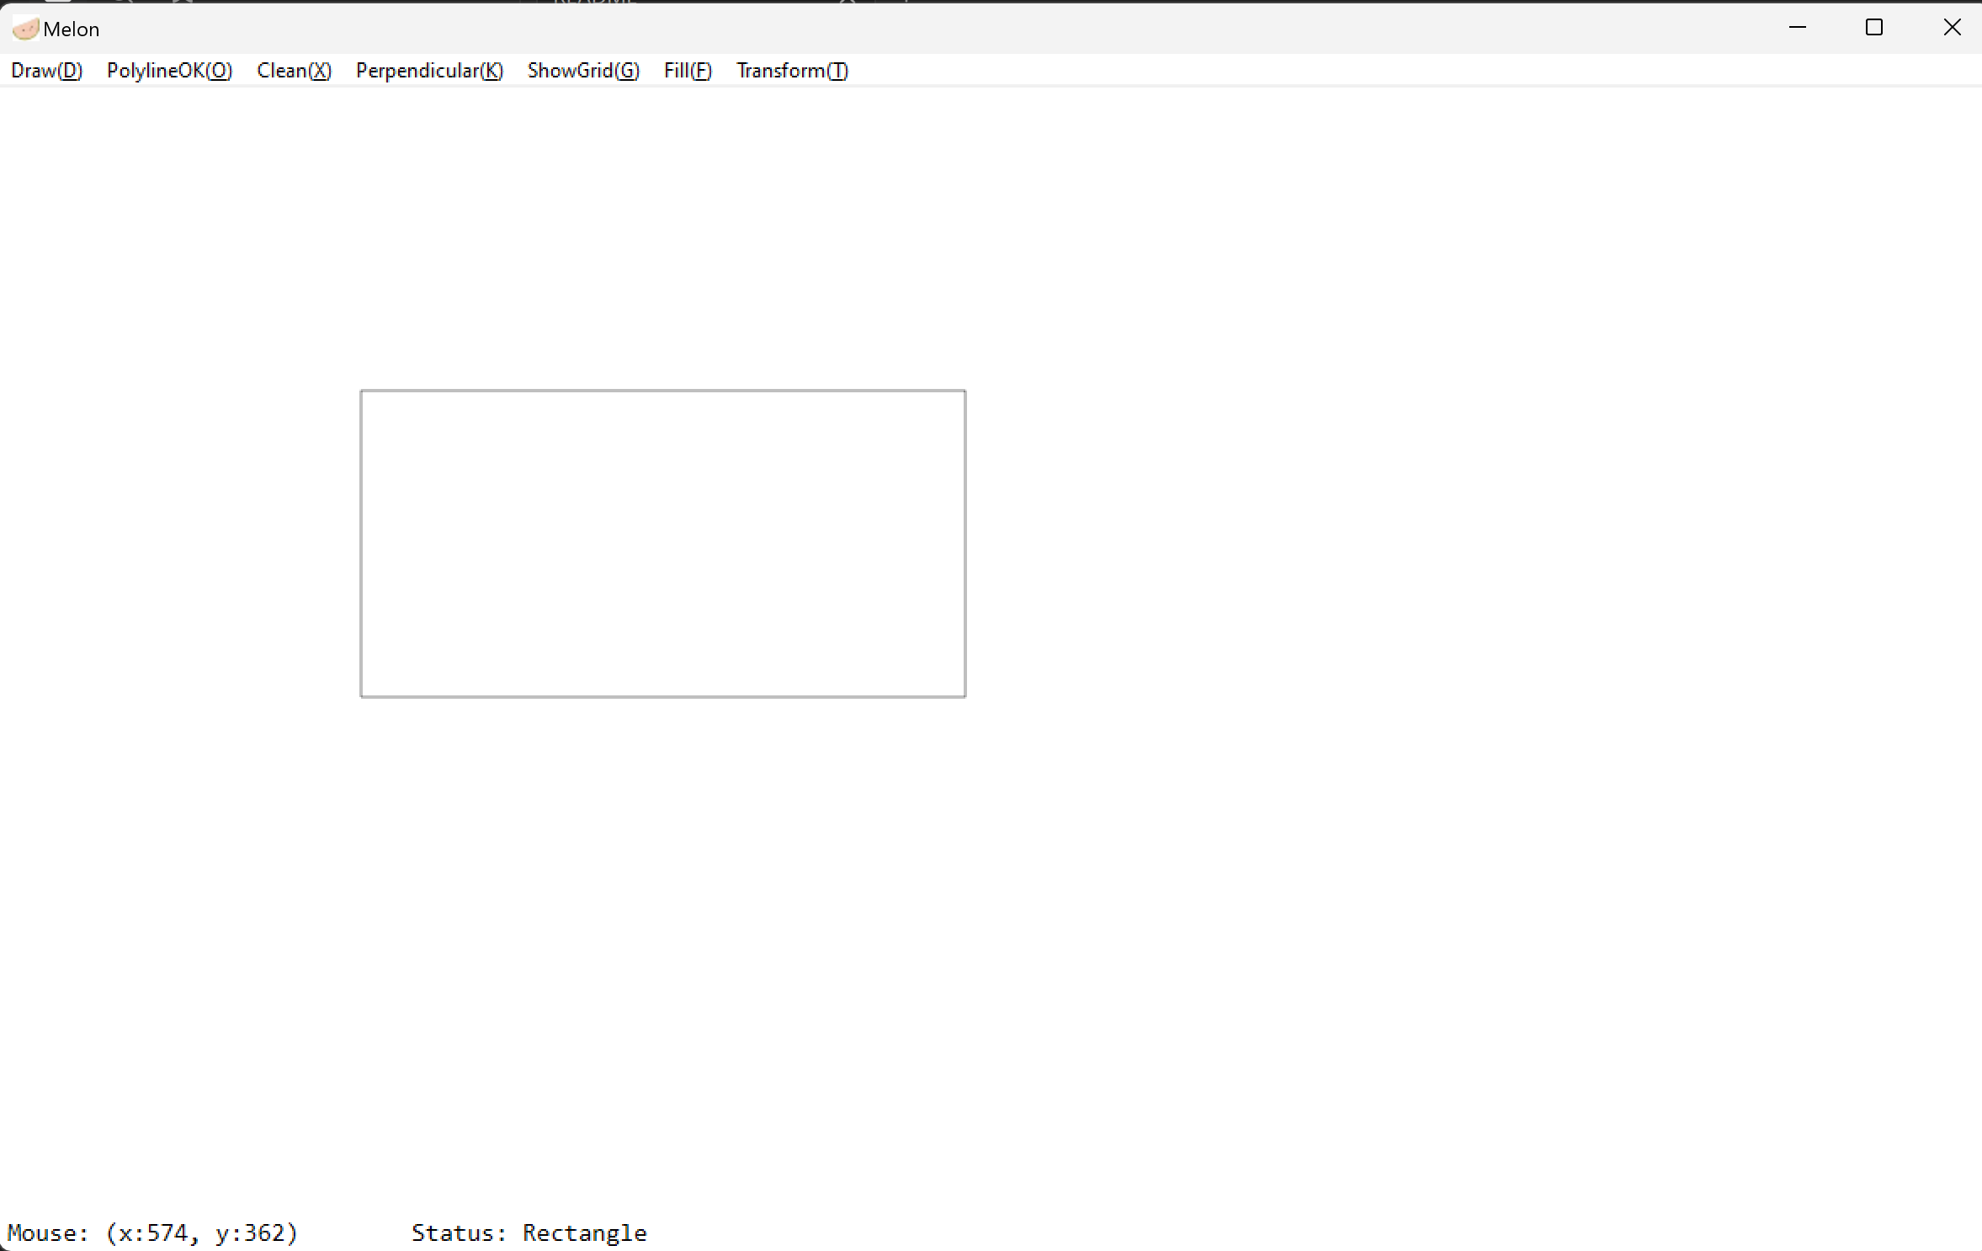
Task: Minimize the Melon window
Action: point(1797,28)
